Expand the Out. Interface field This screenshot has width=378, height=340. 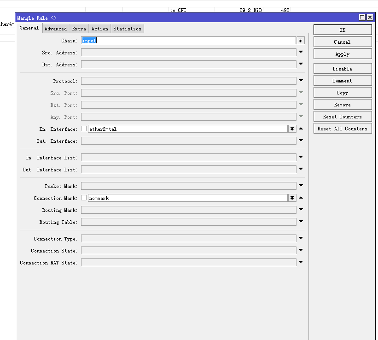pos(301,140)
